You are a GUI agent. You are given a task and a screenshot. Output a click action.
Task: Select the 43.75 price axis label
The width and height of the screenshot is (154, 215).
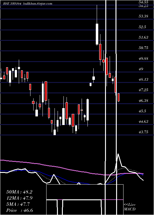coord(144,132)
